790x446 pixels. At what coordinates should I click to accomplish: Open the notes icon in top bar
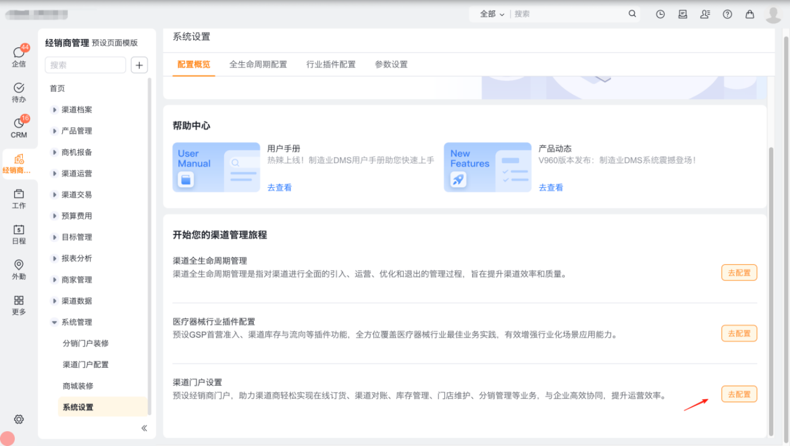[x=683, y=14]
